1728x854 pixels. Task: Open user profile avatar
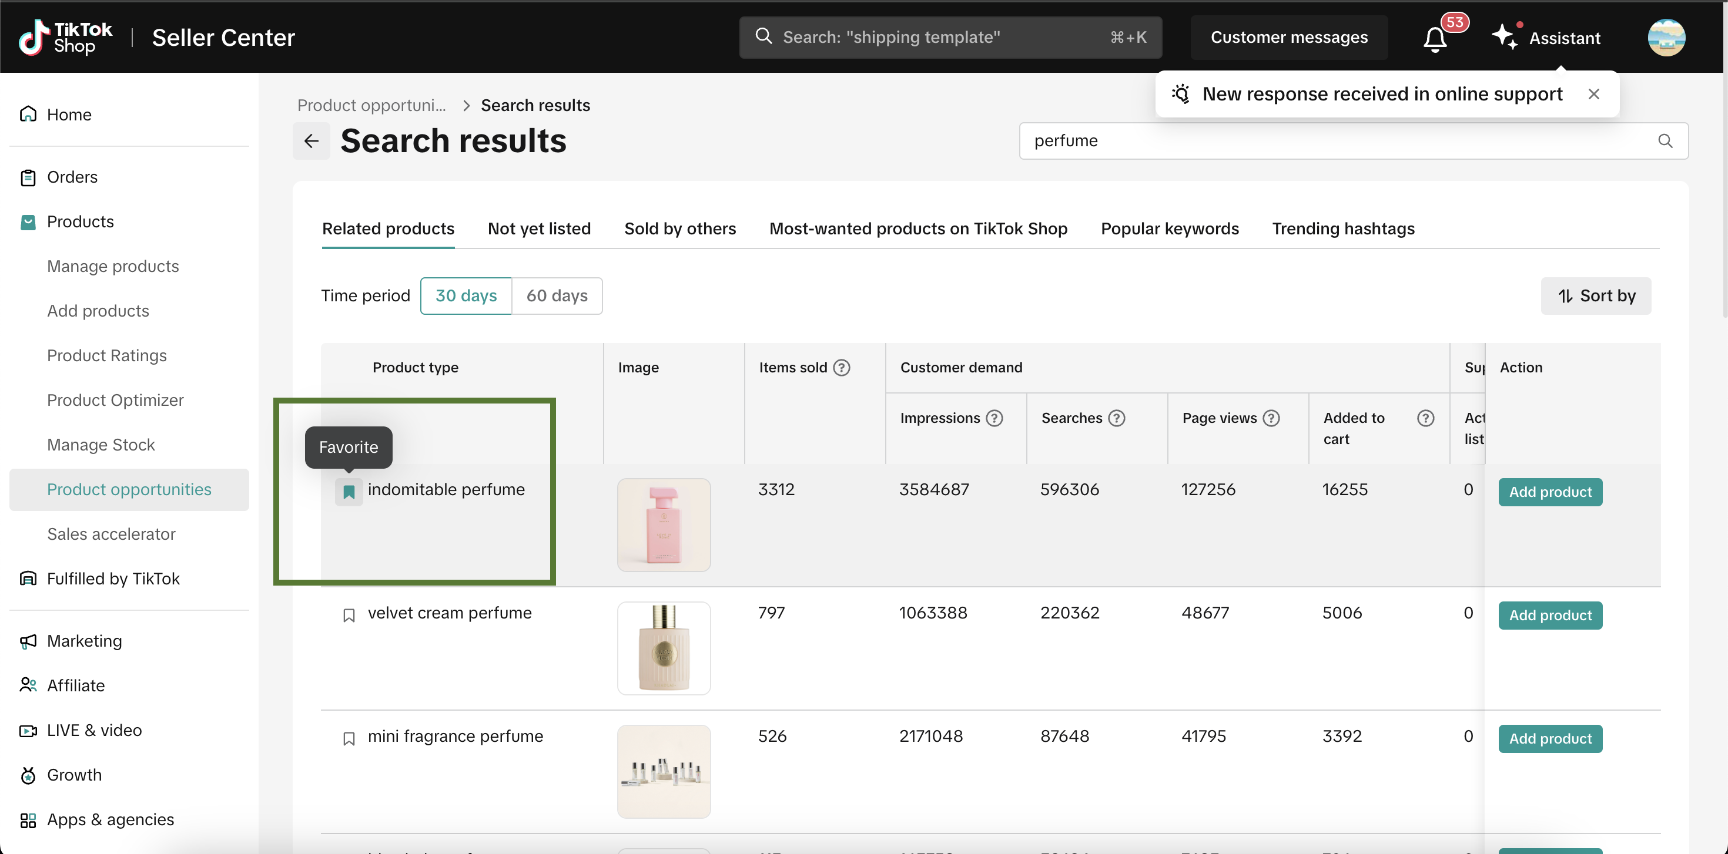coord(1666,38)
